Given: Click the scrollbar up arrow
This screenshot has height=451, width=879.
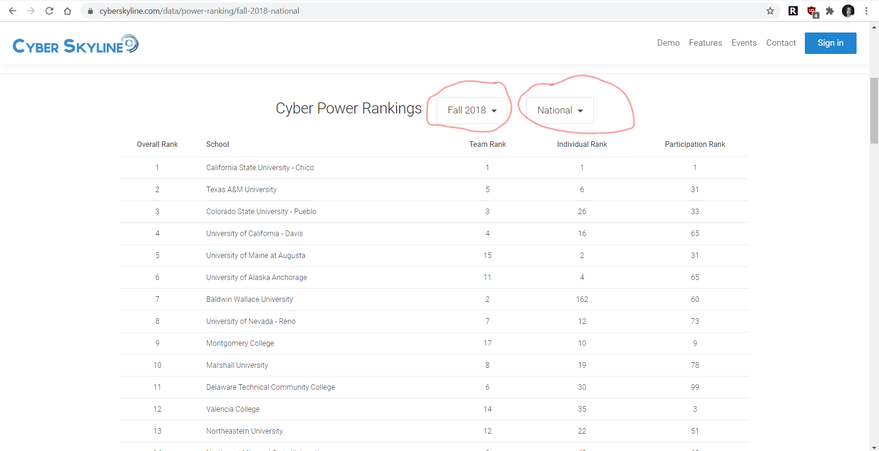Looking at the screenshot, I should 874,27.
